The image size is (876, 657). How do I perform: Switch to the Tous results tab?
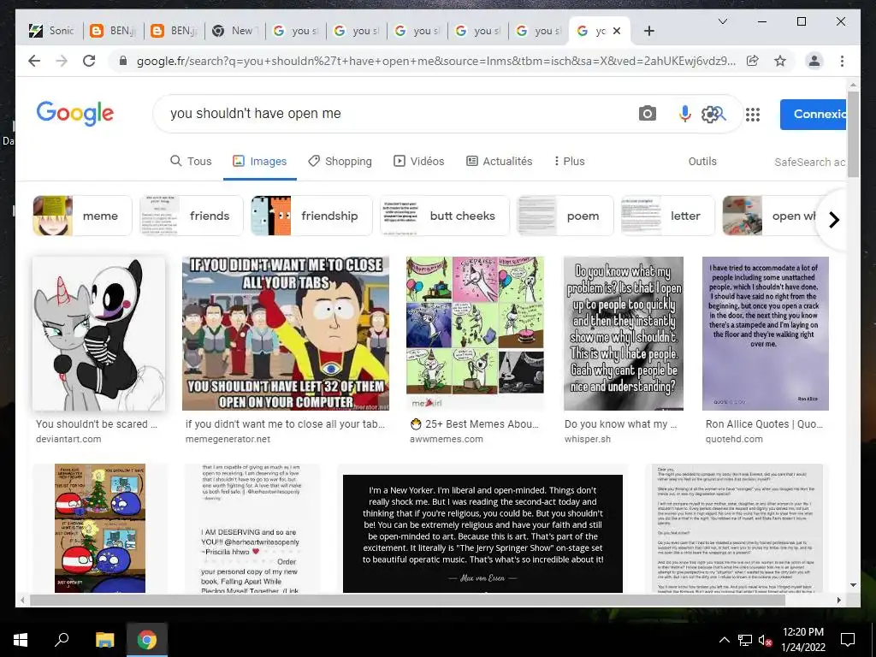tap(191, 161)
